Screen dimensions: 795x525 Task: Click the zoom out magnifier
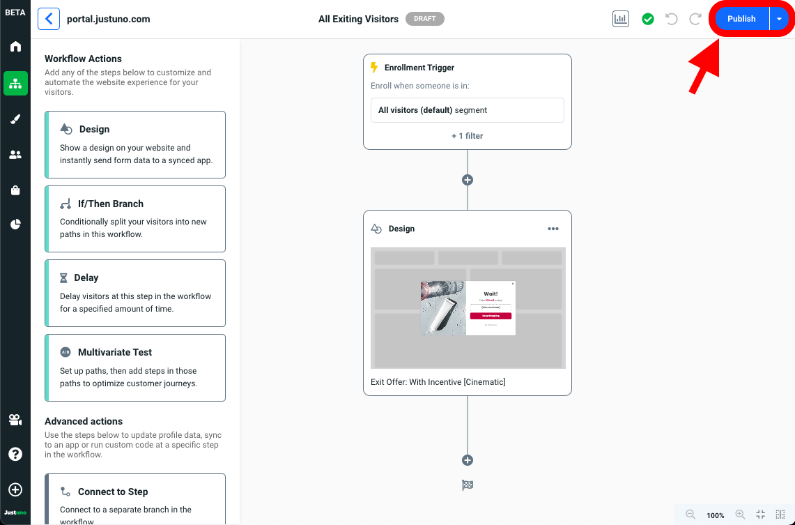click(x=690, y=515)
